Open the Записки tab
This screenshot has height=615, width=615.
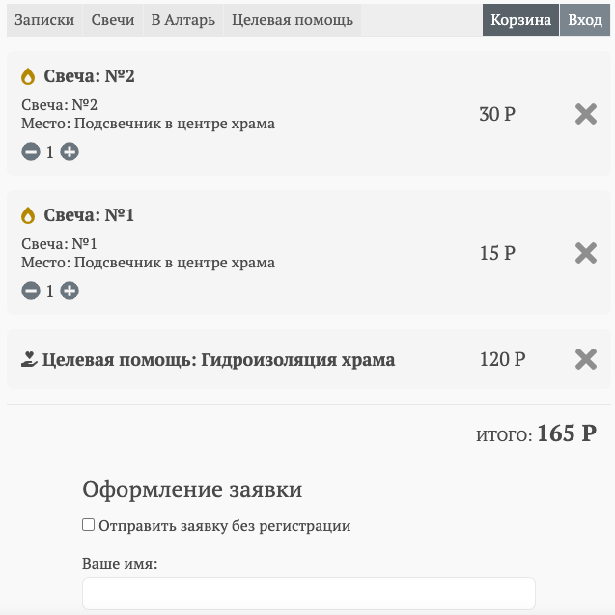tap(44, 20)
